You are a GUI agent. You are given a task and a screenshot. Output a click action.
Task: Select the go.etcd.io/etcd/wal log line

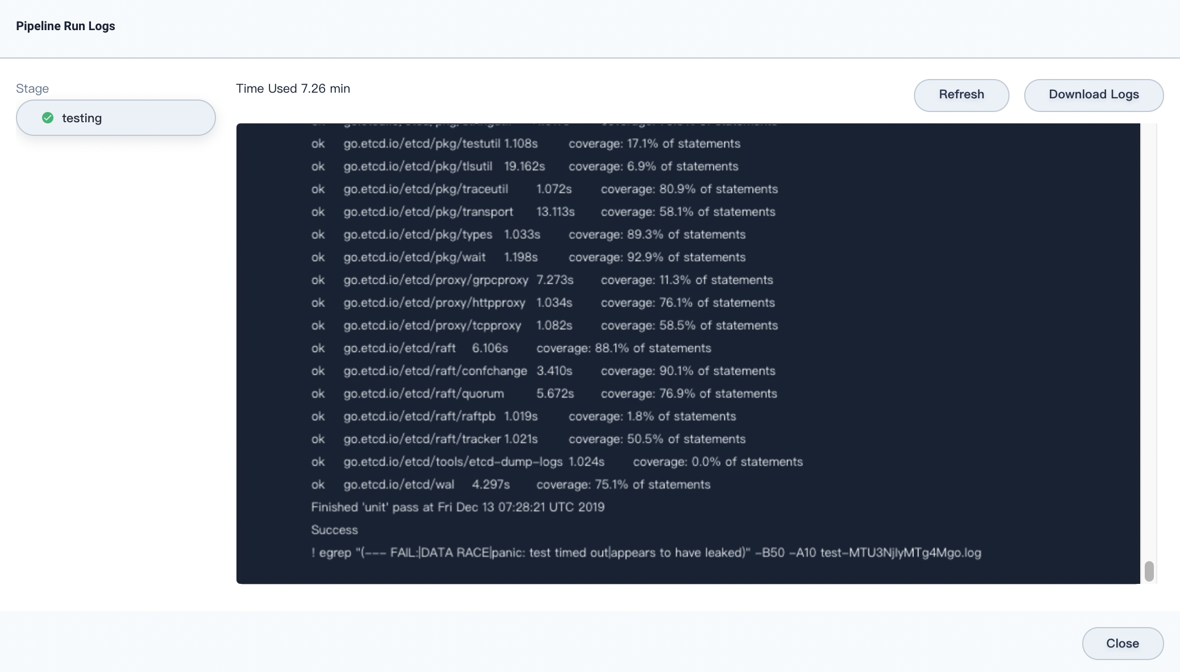click(510, 484)
